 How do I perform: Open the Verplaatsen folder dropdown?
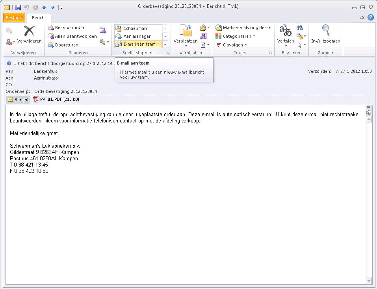click(186, 35)
